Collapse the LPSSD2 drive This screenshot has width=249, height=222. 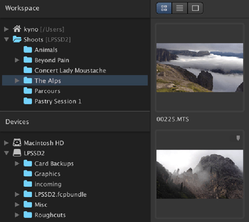[x=6, y=153]
